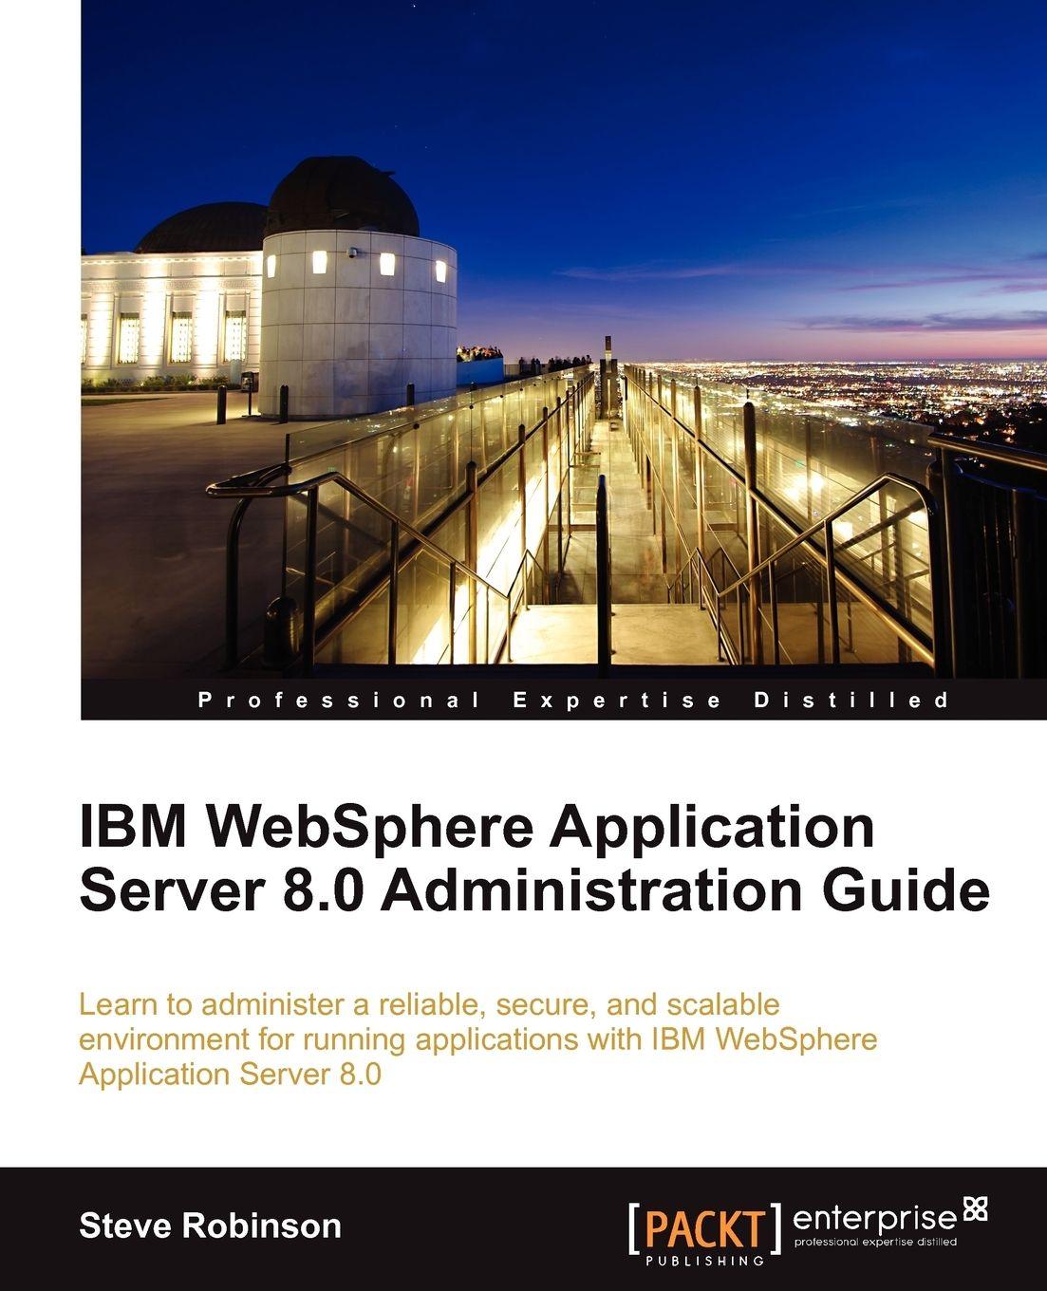Toggle the 'Professional Expertise Distilled' banner
This screenshot has height=1291, width=1047.
click(570, 699)
